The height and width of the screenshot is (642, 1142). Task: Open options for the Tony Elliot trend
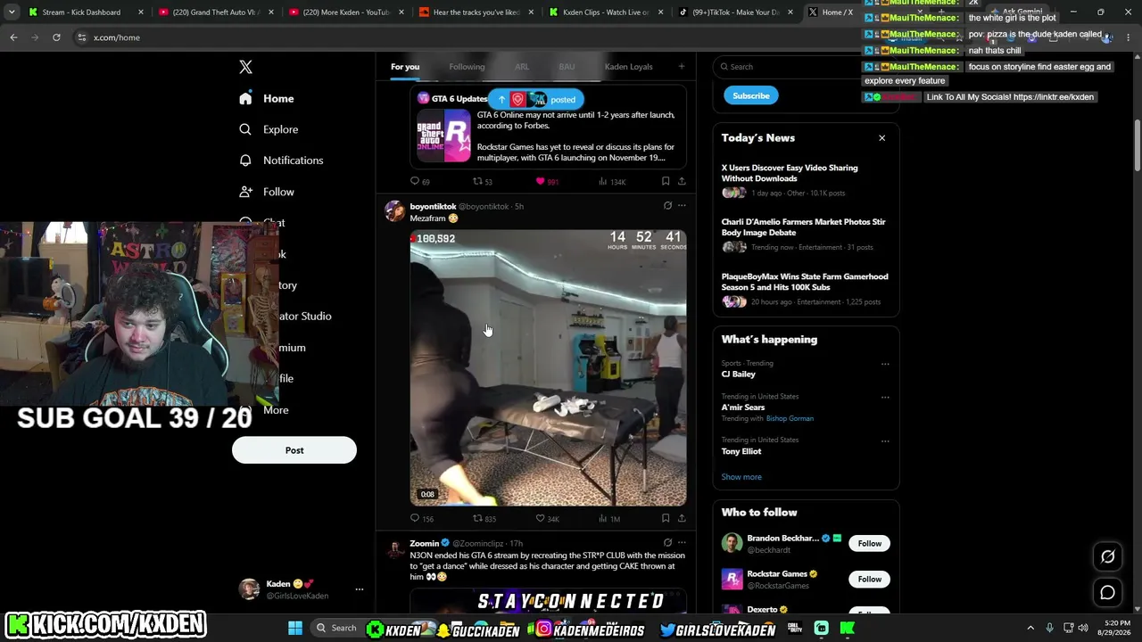pos(885,440)
